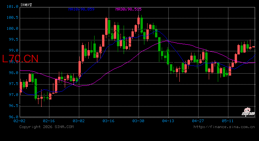Click the 99.0 price axis label
Screen dimensions: 259x141
click(x=14, y=51)
